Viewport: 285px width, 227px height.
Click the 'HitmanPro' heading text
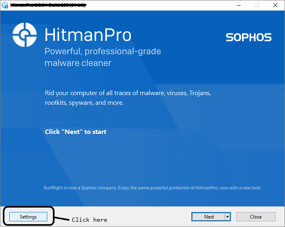88,35
